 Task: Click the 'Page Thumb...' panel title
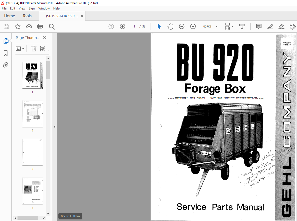click(28, 38)
